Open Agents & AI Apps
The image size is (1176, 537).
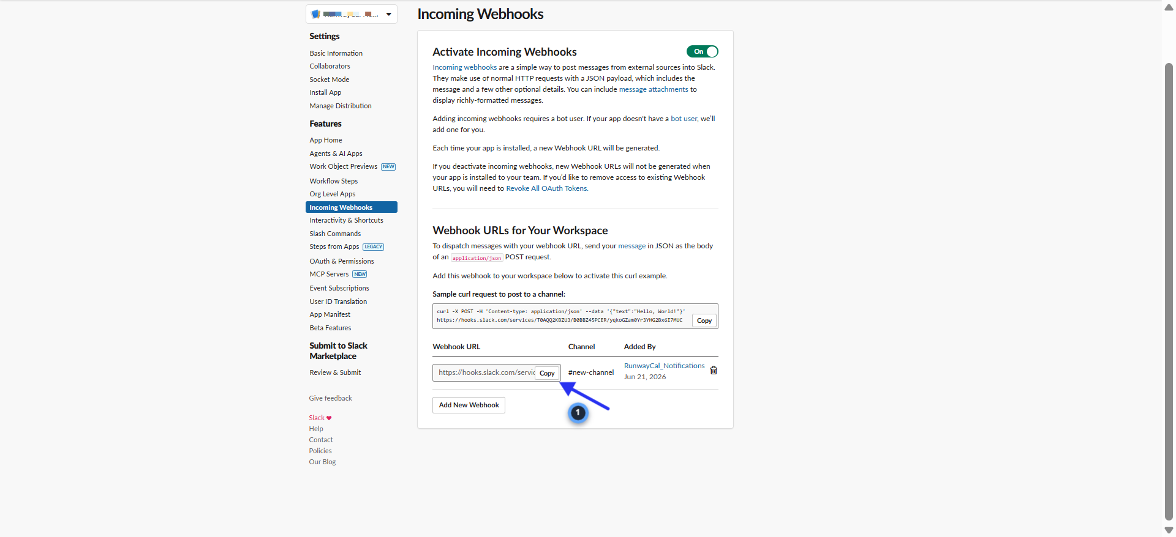336,154
